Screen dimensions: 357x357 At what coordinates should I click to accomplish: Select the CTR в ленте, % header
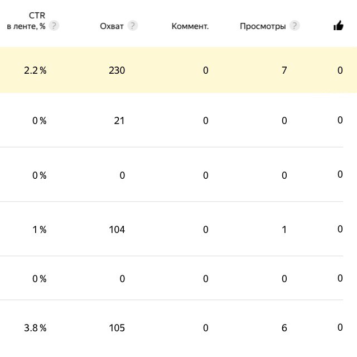26,21
